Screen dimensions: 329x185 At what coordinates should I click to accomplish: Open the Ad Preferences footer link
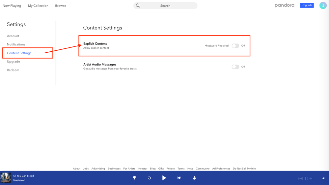221,169
